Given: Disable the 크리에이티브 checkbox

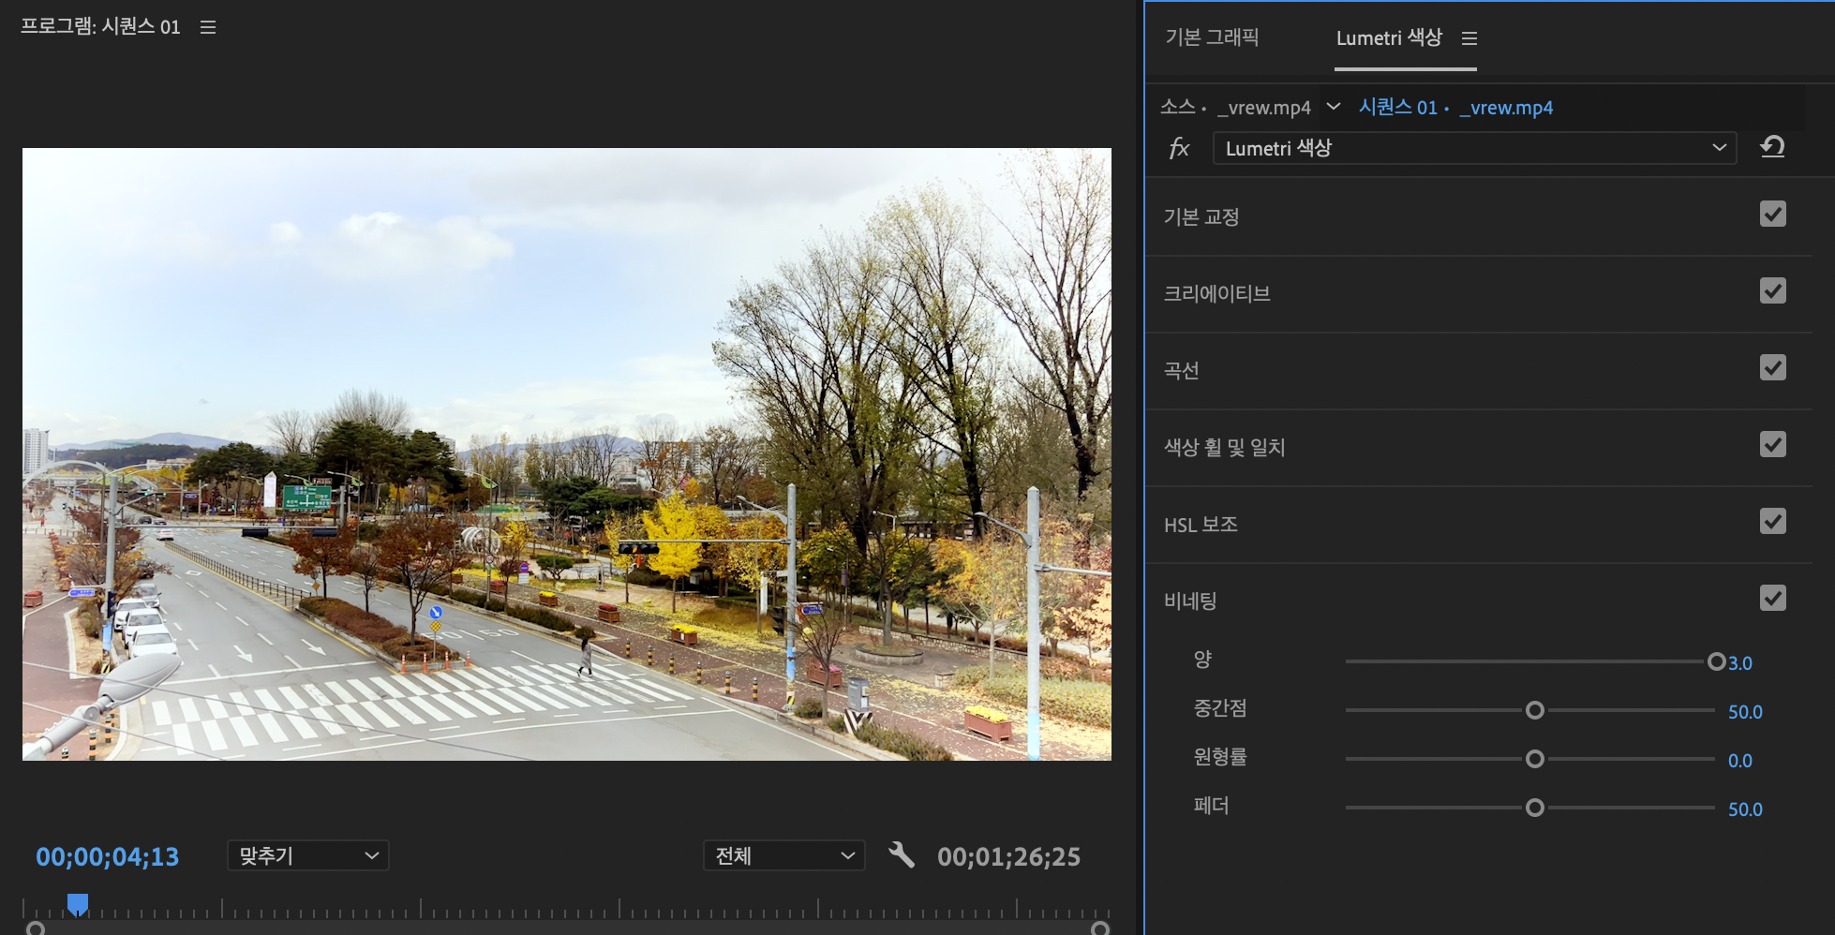Looking at the screenshot, I should (x=1773, y=291).
